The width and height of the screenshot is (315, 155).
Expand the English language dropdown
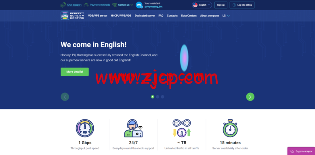202,5
